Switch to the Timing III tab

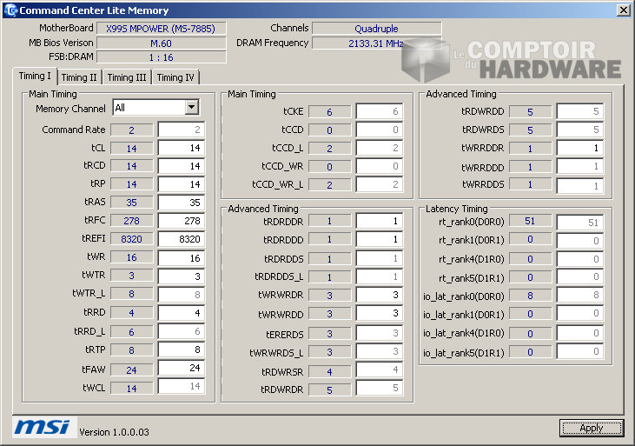[x=127, y=77]
